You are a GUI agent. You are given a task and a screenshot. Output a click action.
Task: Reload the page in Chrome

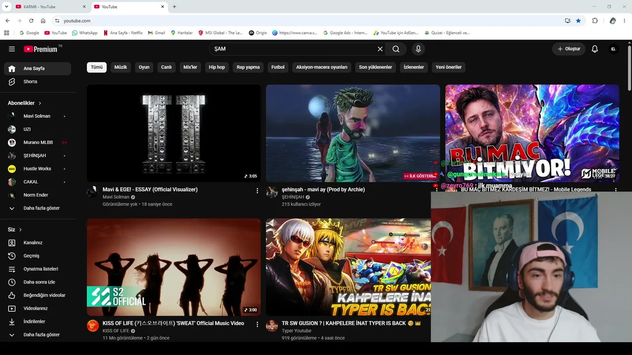pyautogui.click(x=31, y=21)
